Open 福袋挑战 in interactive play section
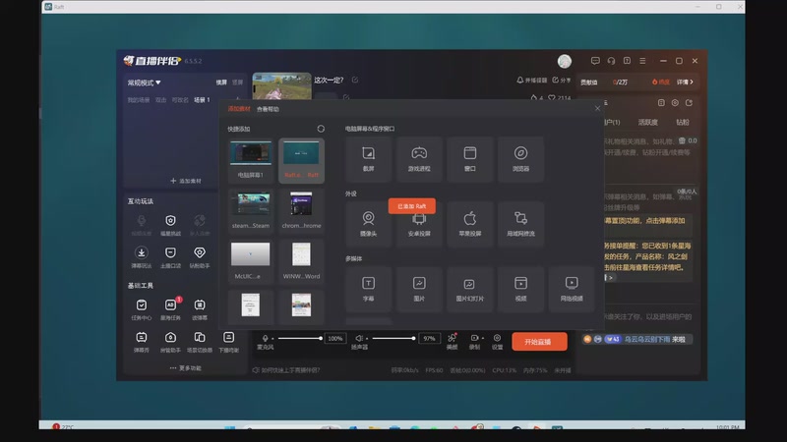Viewport: 787px width, 442px height. (x=170, y=225)
